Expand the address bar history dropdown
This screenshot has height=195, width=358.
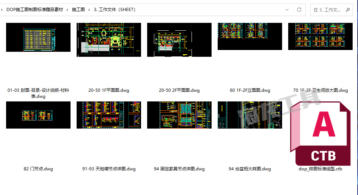[x=287, y=10]
